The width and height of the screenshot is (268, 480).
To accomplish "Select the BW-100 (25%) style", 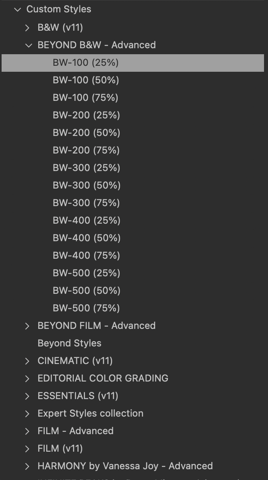I will tap(133, 63).
